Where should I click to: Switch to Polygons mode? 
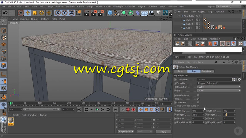(x=3, y=65)
